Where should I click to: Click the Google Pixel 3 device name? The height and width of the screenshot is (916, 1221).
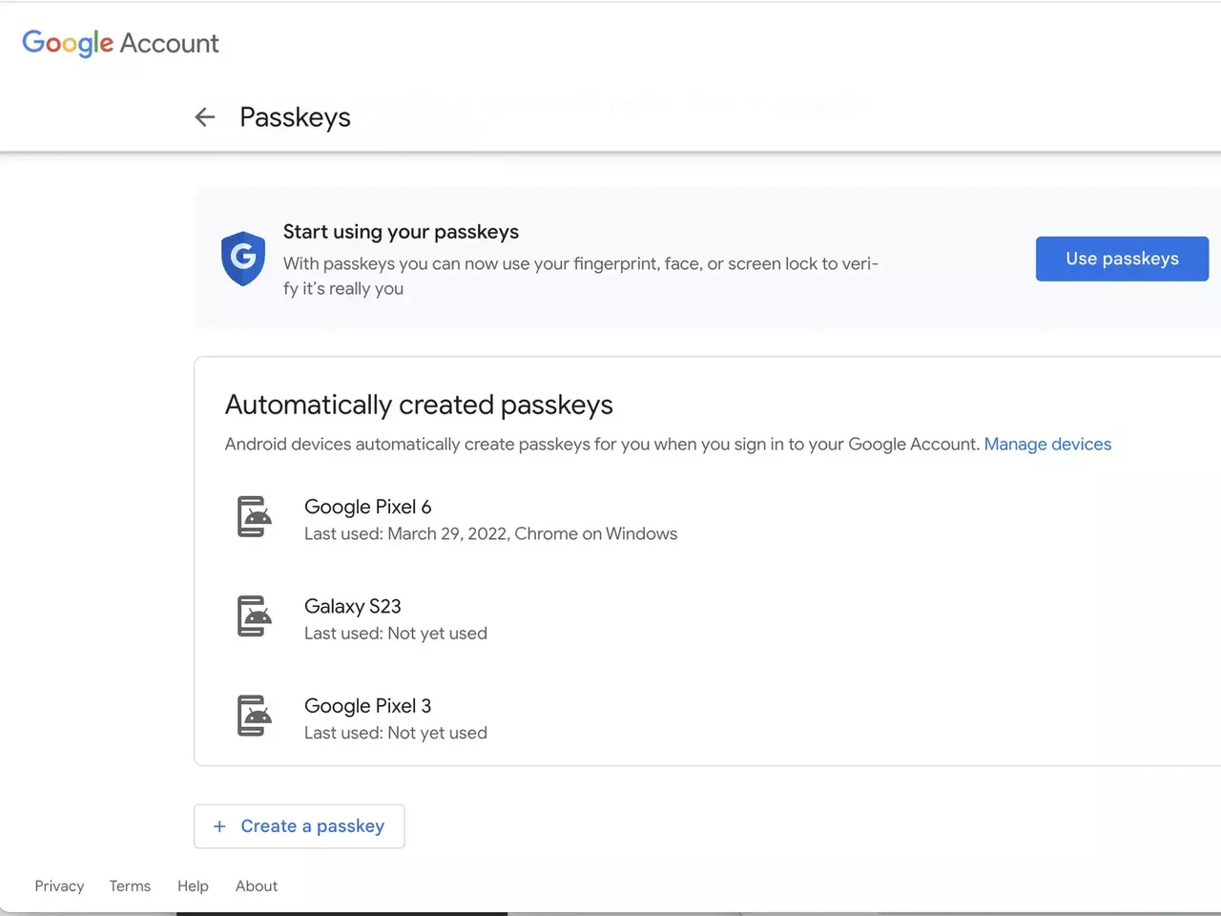pos(368,706)
